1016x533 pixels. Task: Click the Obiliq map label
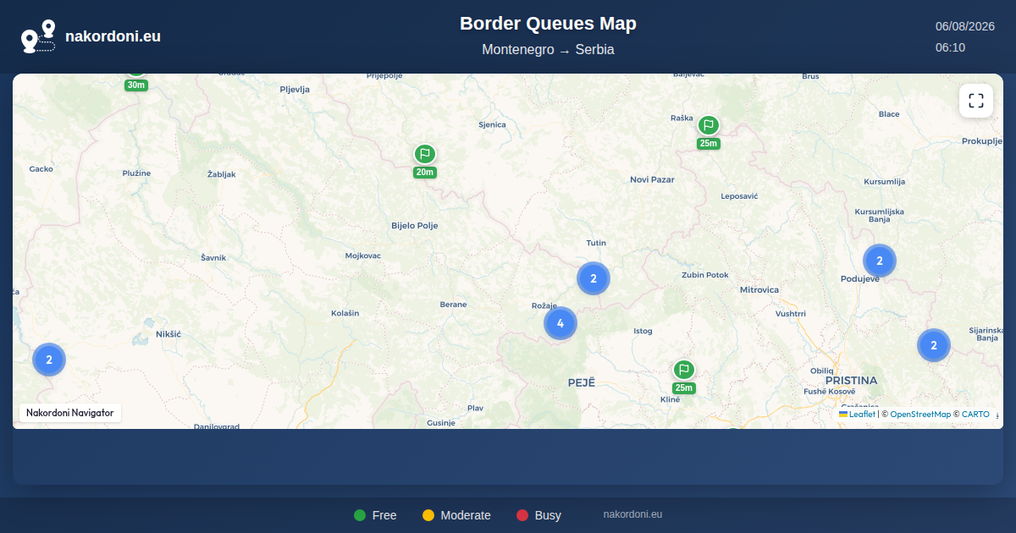(x=822, y=371)
